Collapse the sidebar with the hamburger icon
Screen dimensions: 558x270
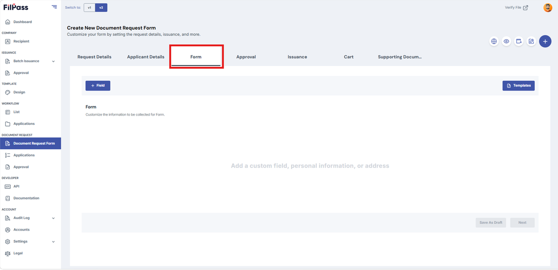tap(54, 7)
